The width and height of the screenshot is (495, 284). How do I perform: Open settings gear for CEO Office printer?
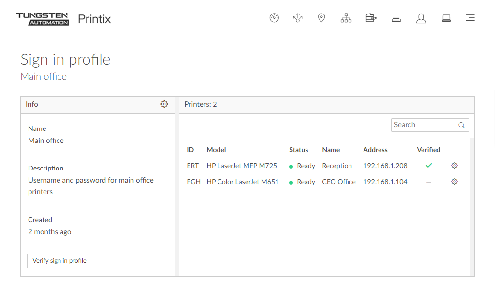(x=454, y=182)
